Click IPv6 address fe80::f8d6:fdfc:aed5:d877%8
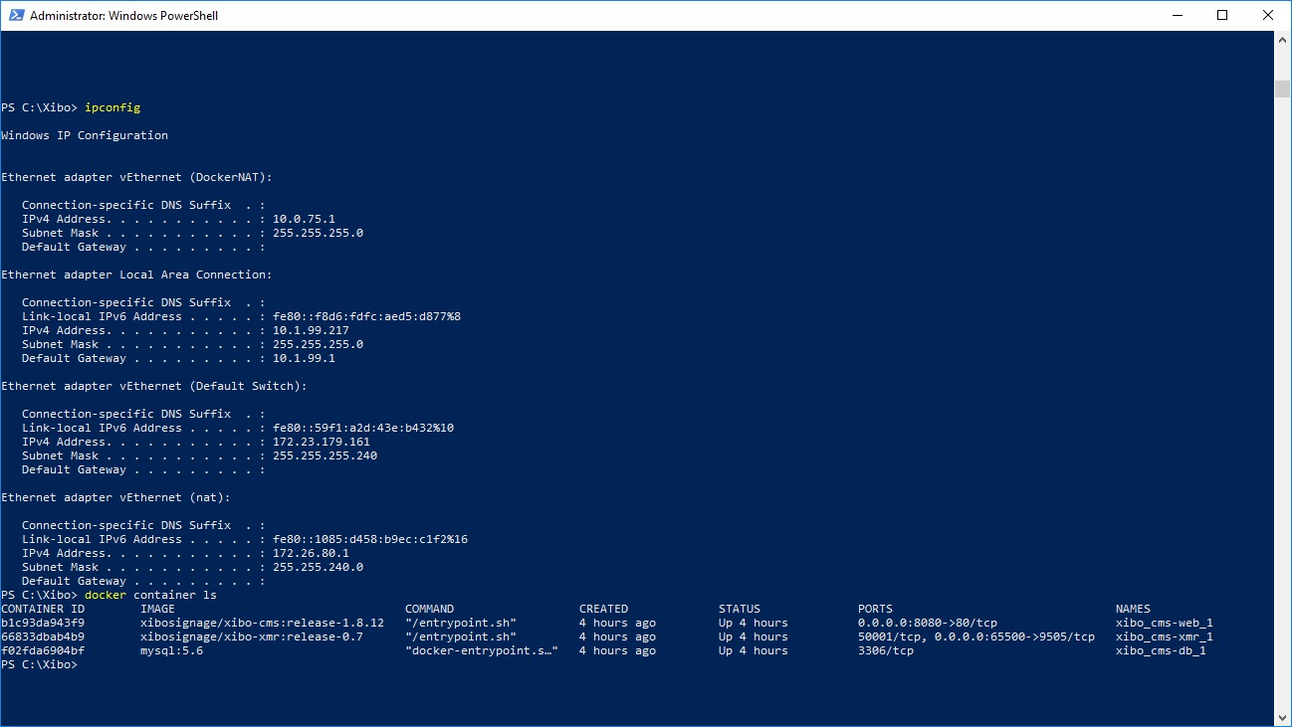Viewport: 1292px width, 727px height. [367, 316]
